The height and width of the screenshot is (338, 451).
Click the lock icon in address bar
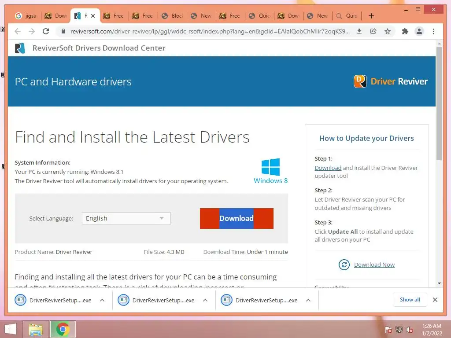pyautogui.click(x=63, y=31)
